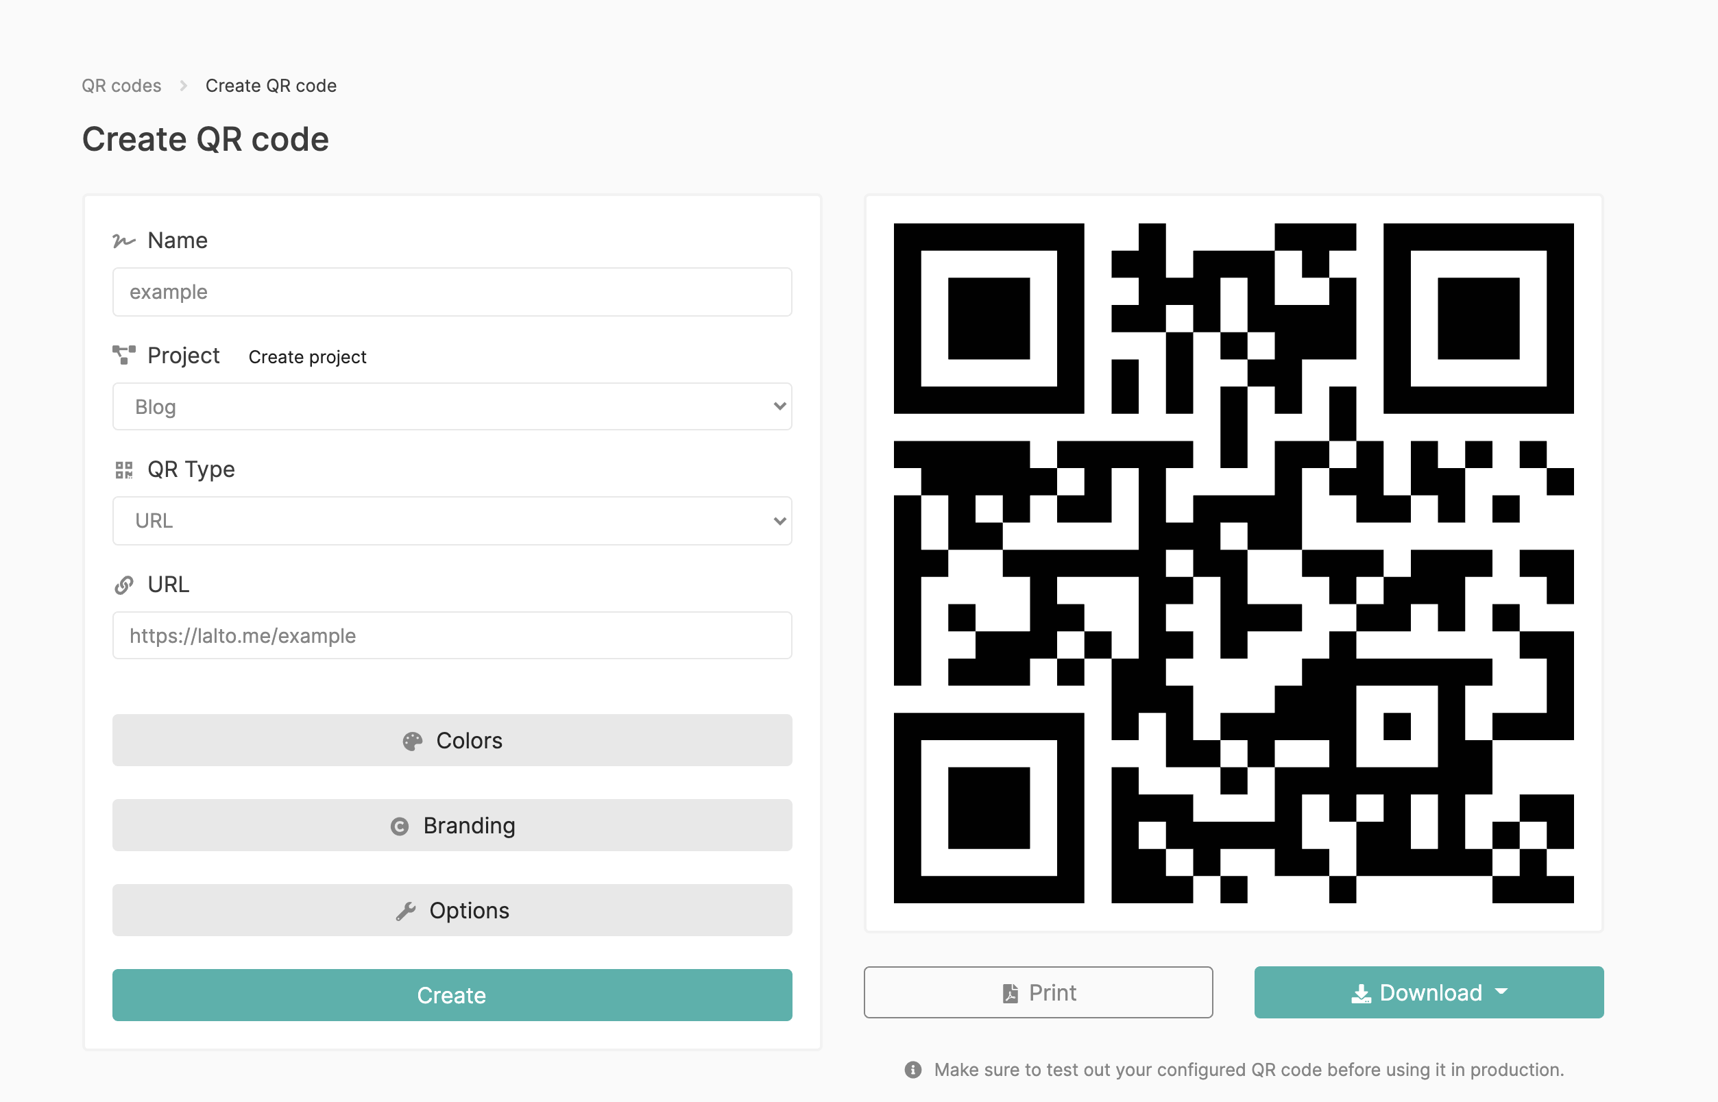Screen dimensions: 1718x1102
Task: Click the info circle icon
Action: [912, 1070]
